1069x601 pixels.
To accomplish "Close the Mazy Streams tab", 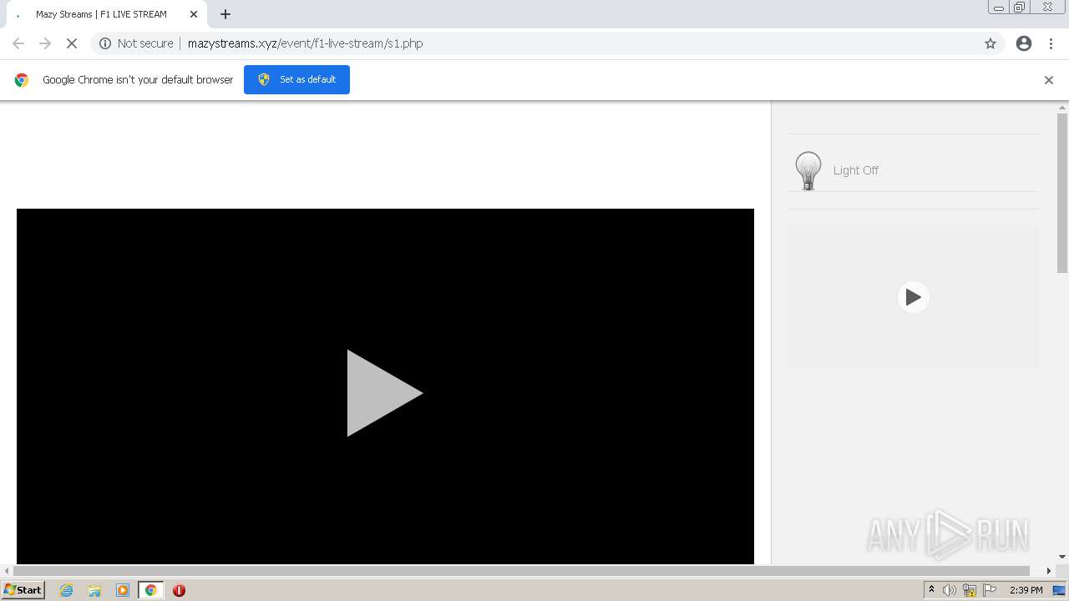I will pyautogui.click(x=194, y=14).
